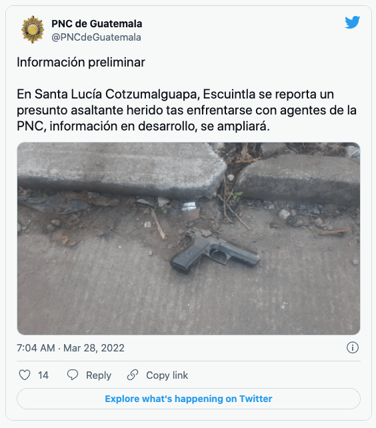Click the handgun lying on the pavement
376x428 pixels.
[x=215, y=252]
